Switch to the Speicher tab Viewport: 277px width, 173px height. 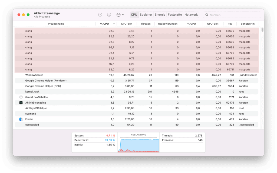(146, 15)
